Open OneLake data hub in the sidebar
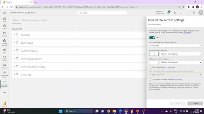This screenshot has height=114, width=204. click(4, 42)
